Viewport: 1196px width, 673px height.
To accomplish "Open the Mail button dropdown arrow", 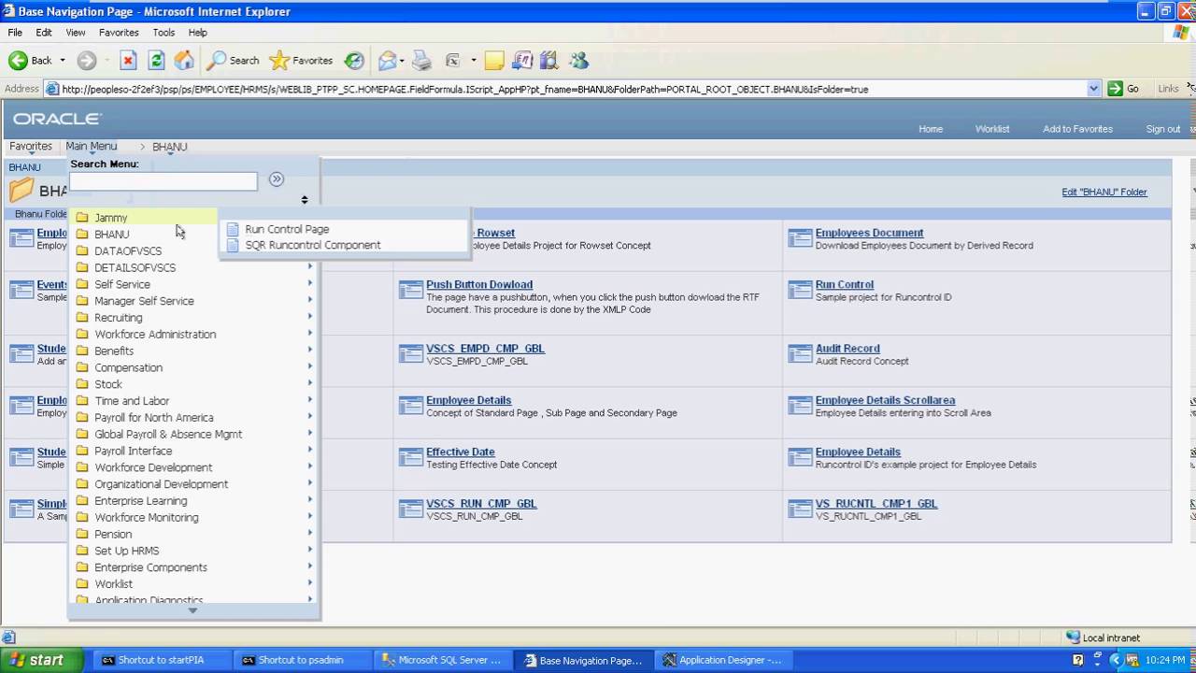I will (402, 61).
